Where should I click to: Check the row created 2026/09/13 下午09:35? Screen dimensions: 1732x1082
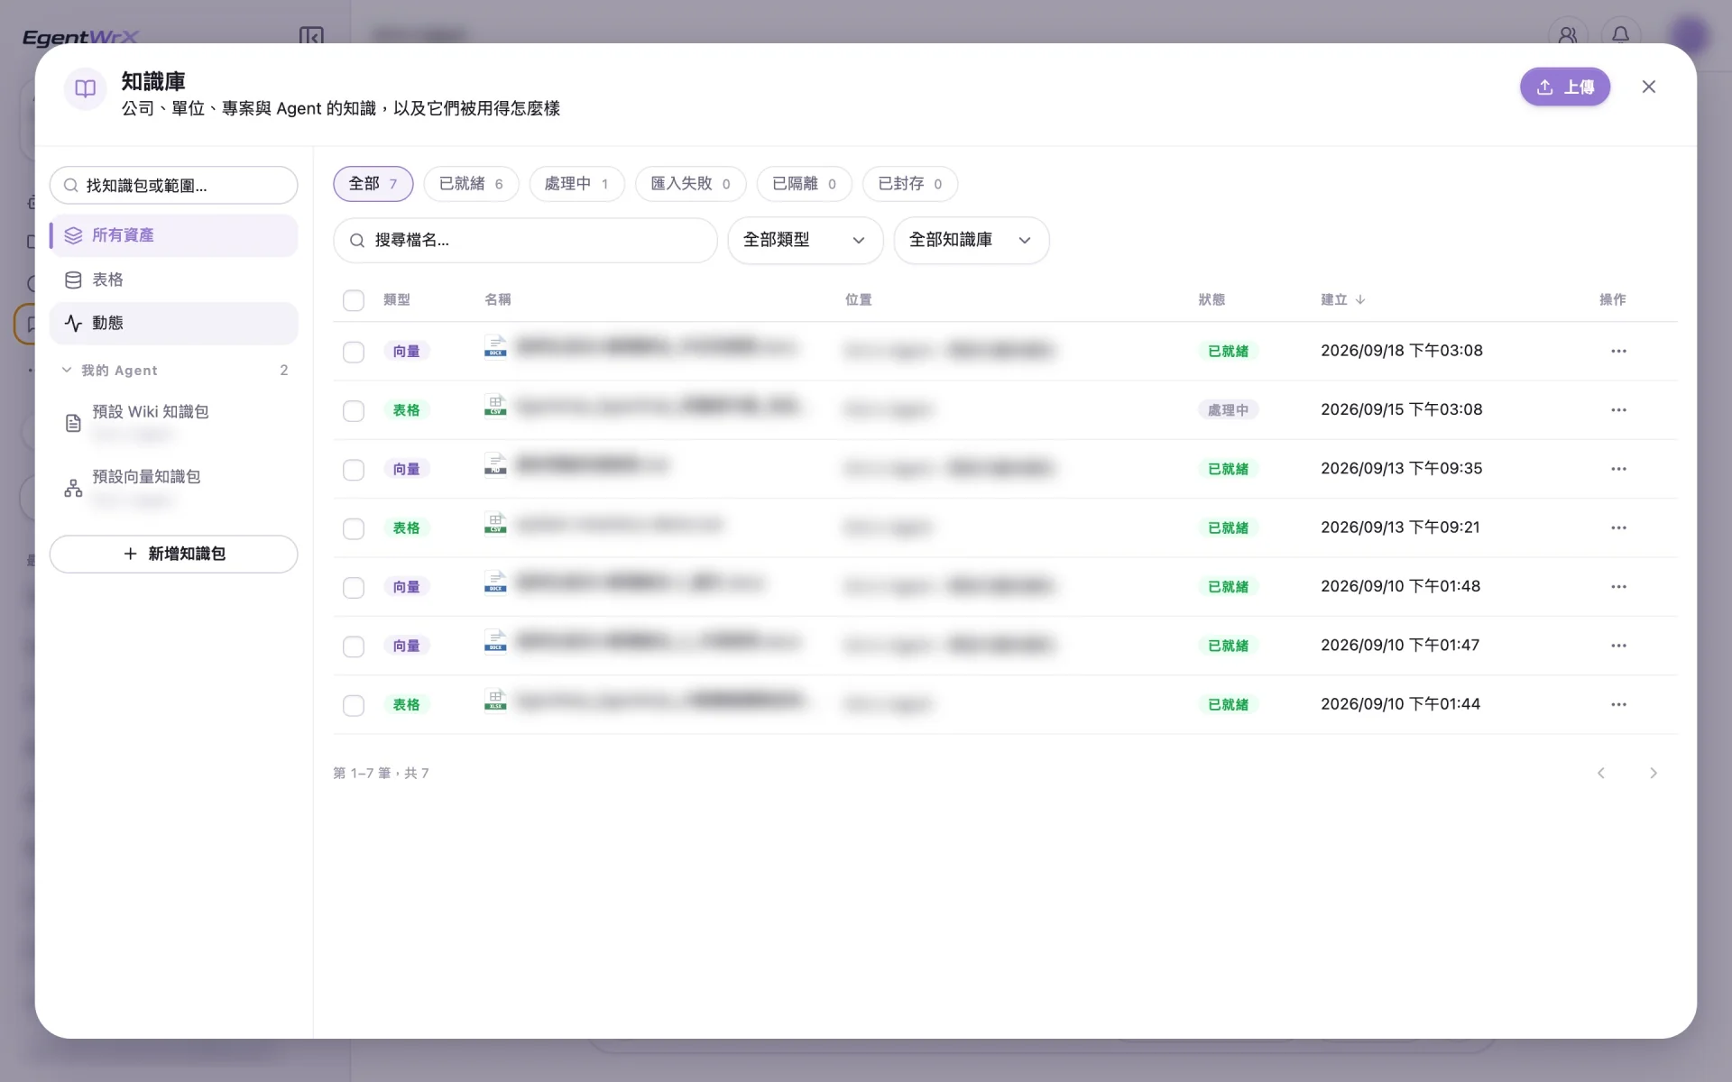[354, 470]
